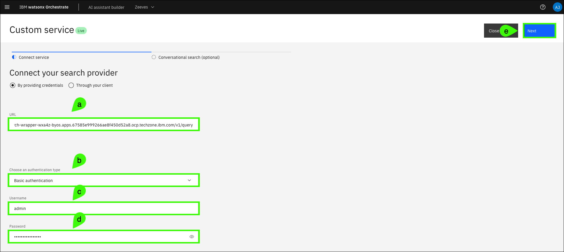Click the IBM watsonx Orchestrate title
Screen dimensions: 564x252
tap(44, 7)
